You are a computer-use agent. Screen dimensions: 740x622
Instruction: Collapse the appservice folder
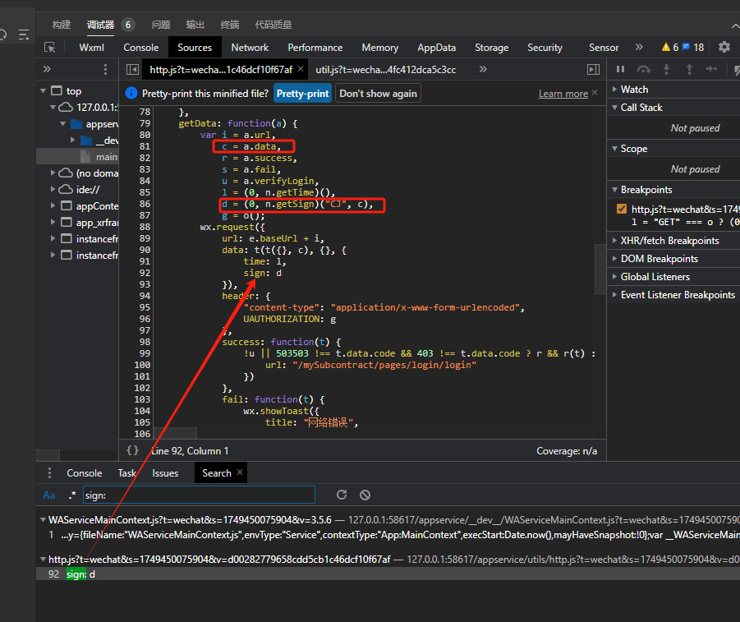click(62, 124)
